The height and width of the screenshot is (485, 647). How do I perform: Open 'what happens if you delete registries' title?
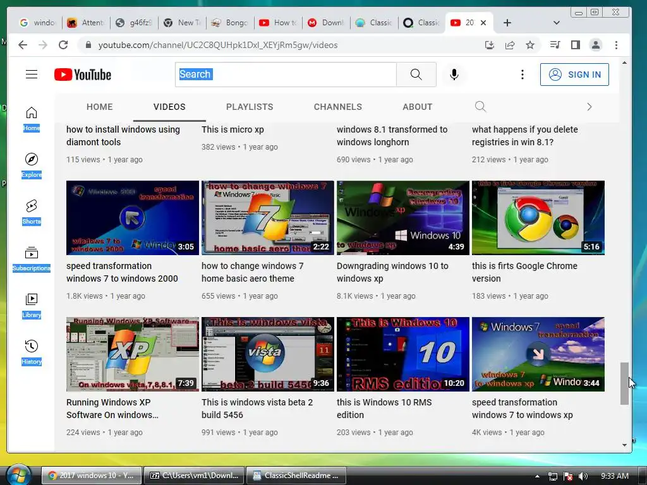coord(525,136)
